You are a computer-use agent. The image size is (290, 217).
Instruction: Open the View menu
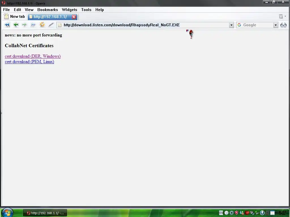pyautogui.click(x=29, y=10)
